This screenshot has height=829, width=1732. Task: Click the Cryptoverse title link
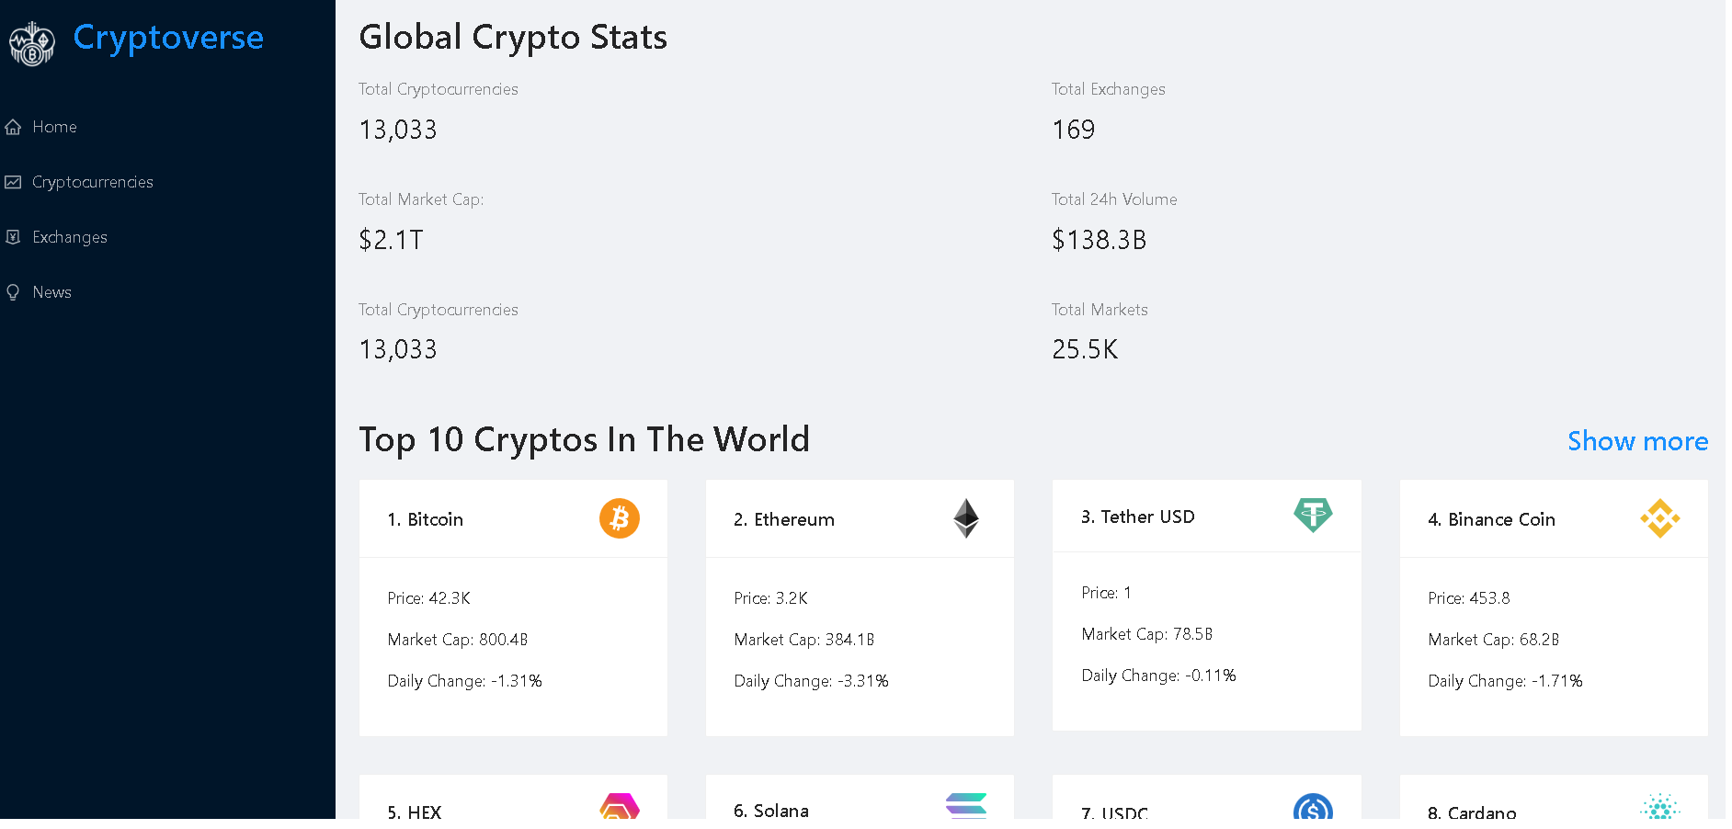point(168,38)
